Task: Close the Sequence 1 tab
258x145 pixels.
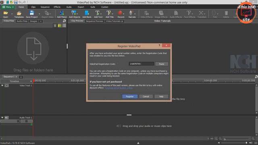Action: [16, 77]
